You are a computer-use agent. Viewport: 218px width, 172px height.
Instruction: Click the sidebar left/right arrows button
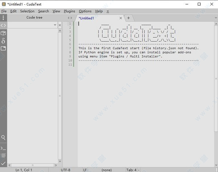pos(70,18)
